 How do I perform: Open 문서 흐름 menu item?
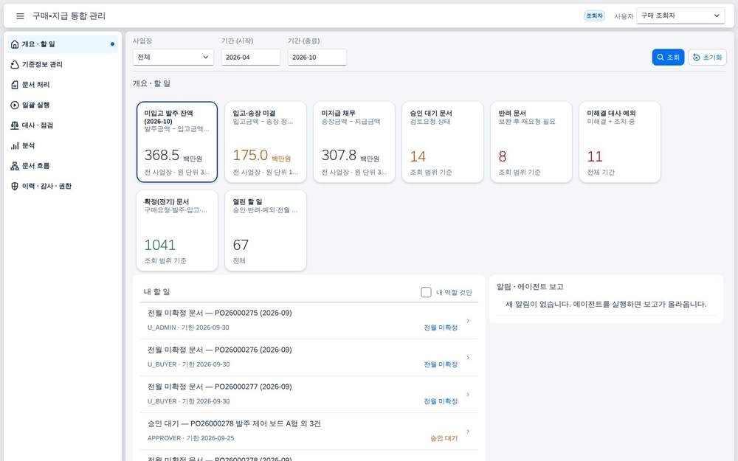coord(63,165)
